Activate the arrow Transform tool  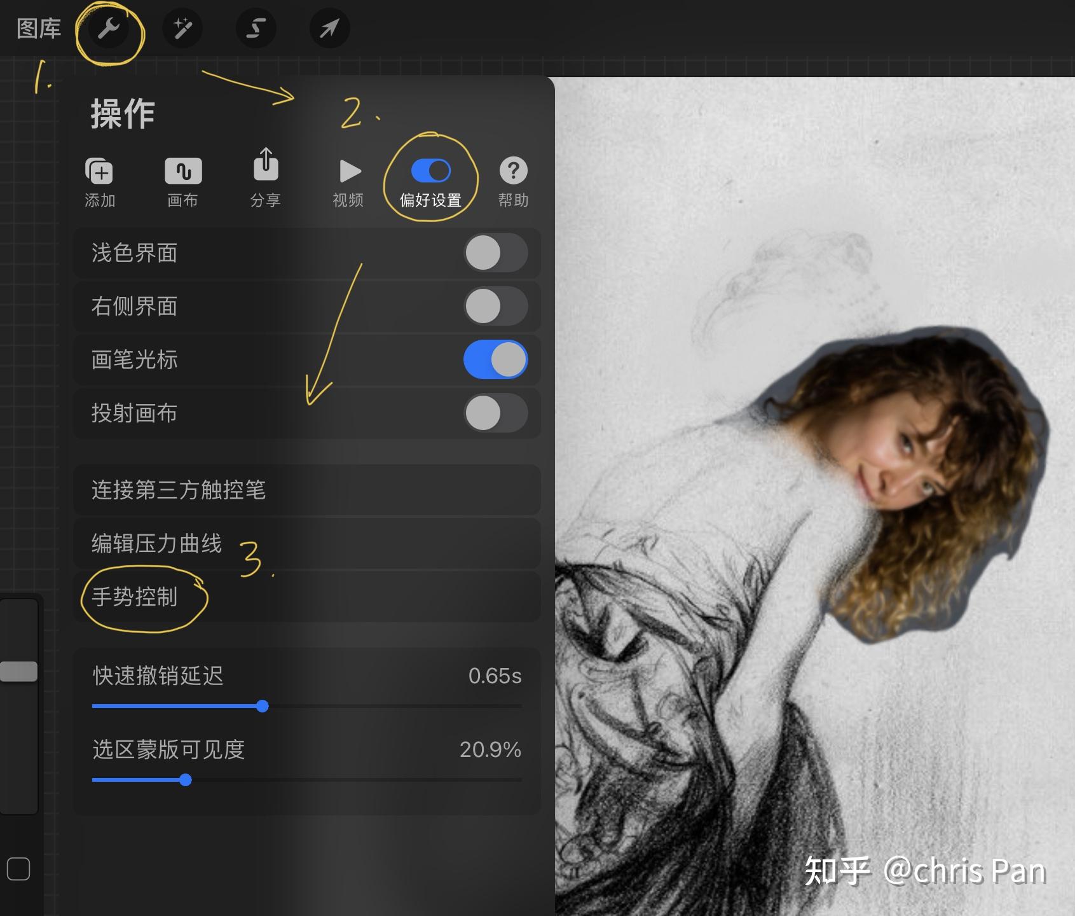click(x=329, y=29)
